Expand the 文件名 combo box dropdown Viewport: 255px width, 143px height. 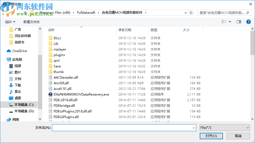click(194, 128)
